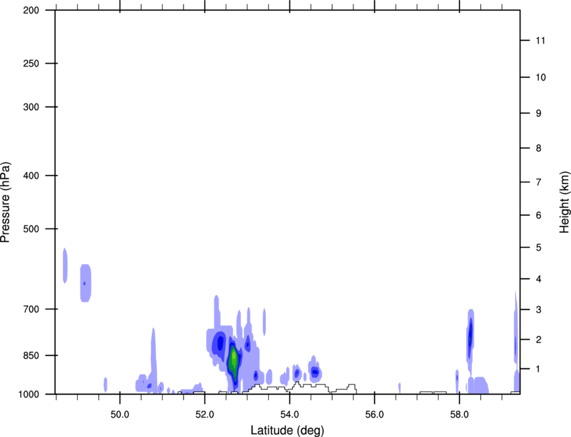
Task: Click the 5 km height label
Action: [x=539, y=247]
